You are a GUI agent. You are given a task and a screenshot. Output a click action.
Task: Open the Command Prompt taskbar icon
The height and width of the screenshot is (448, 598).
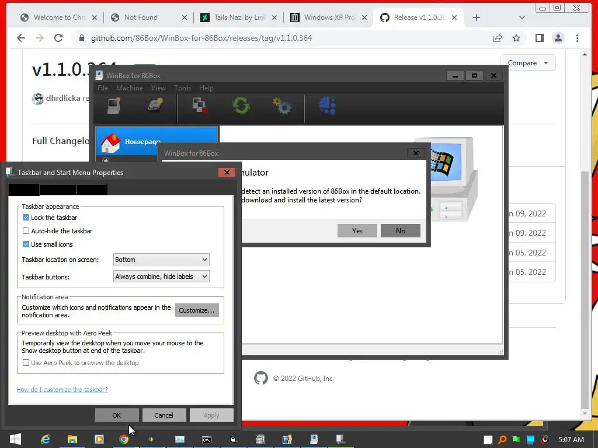pyautogui.click(x=206, y=440)
